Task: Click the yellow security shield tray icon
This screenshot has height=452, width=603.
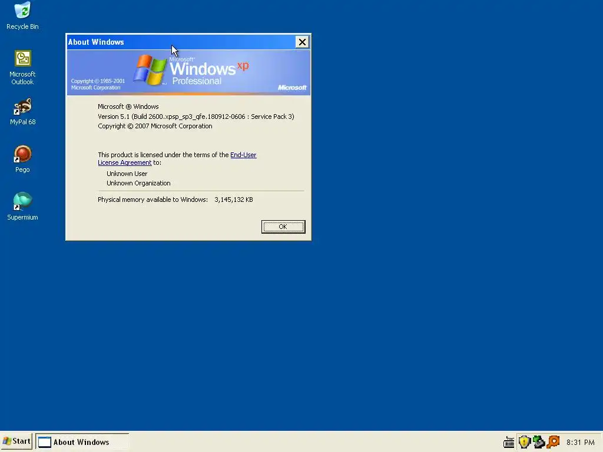Action: 525,442
